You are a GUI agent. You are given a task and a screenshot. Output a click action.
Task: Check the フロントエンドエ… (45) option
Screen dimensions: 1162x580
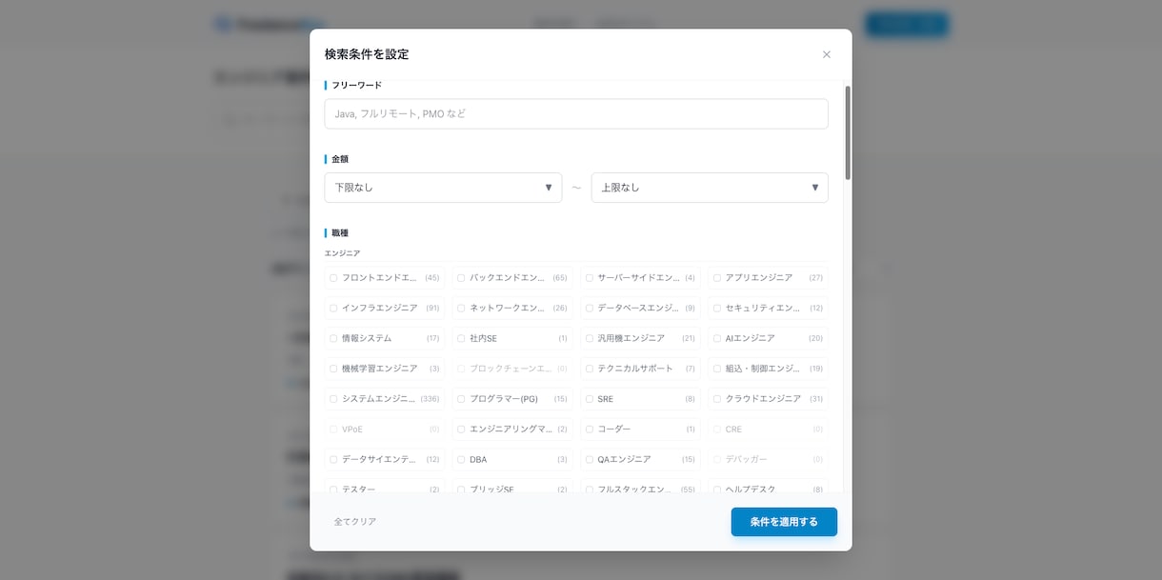333,278
